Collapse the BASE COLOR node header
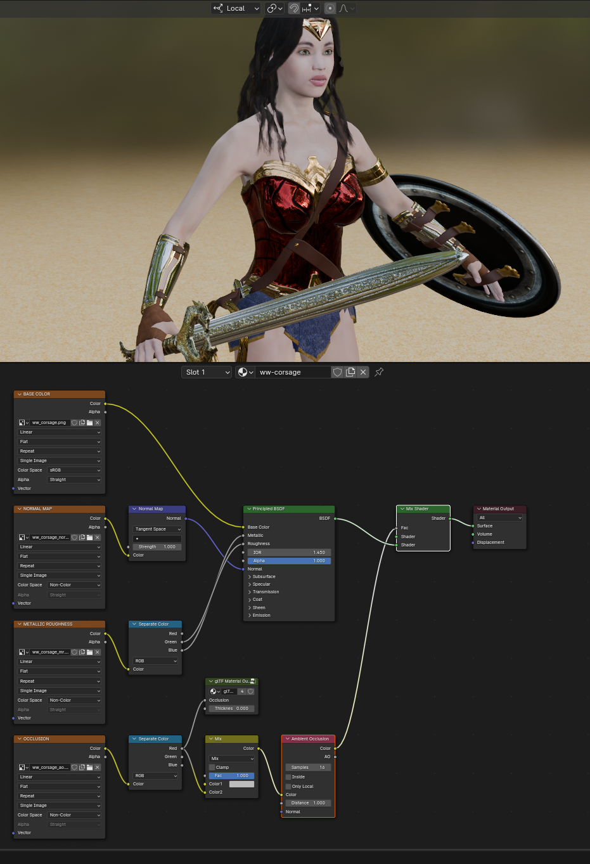590x864 pixels. pyautogui.click(x=19, y=394)
